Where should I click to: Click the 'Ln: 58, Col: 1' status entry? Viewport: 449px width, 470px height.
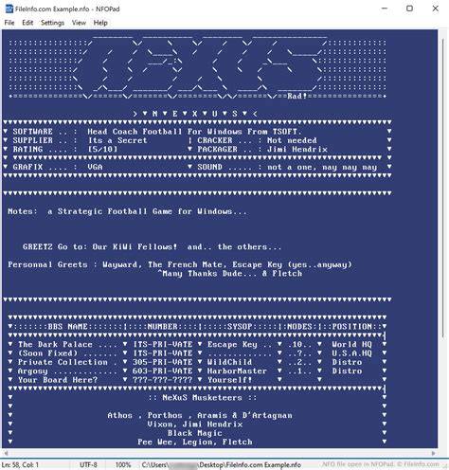click(20, 464)
